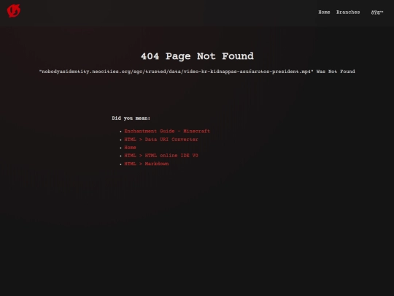Click the 404 Page Not Found heading
This screenshot has height=296, width=394.
(197, 56)
